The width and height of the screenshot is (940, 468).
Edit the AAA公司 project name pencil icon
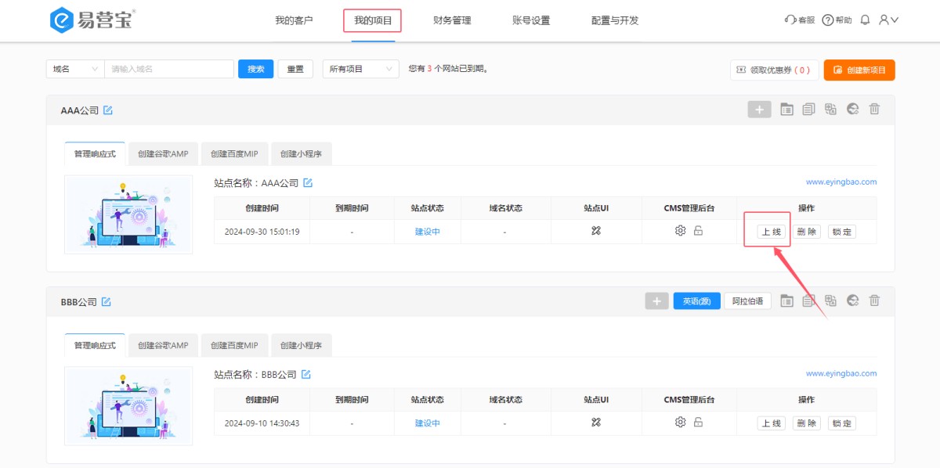pos(108,110)
